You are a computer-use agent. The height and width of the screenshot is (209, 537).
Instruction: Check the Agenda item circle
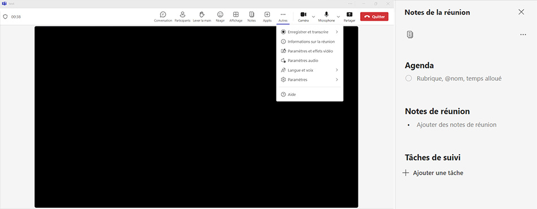click(x=409, y=79)
